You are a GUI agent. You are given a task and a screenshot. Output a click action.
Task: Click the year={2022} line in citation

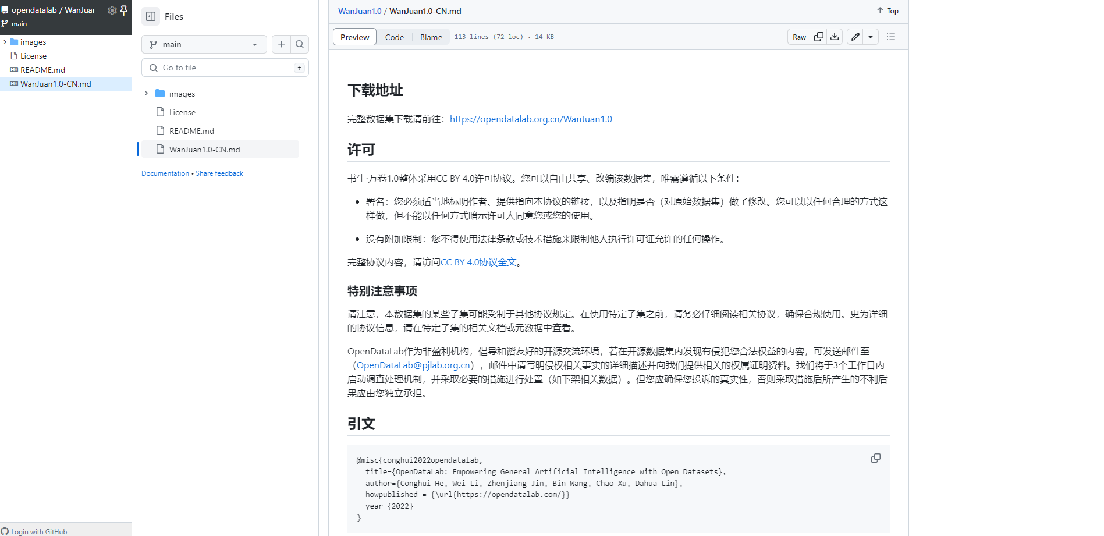389,506
